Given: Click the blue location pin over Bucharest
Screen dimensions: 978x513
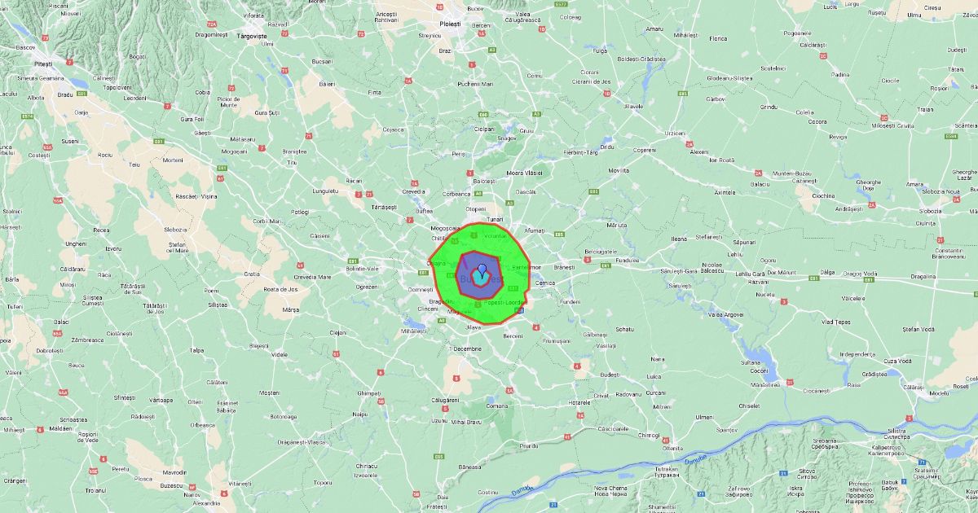Looking at the screenshot, I should (x=482, y=270).
